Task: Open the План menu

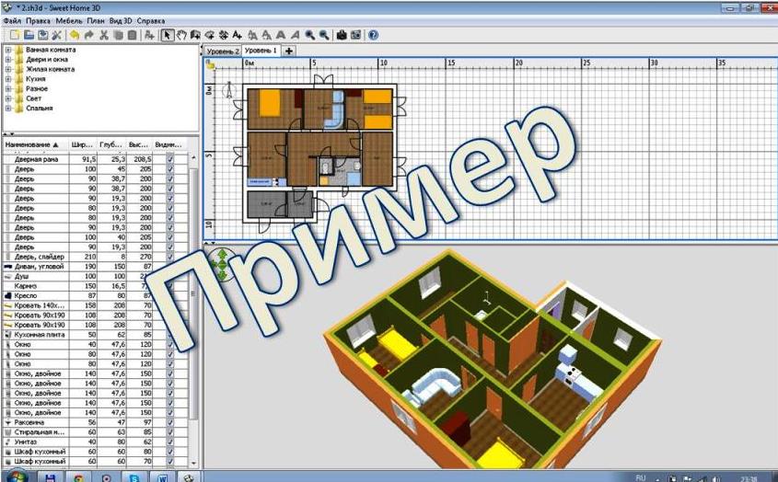Action: point(96,21)
